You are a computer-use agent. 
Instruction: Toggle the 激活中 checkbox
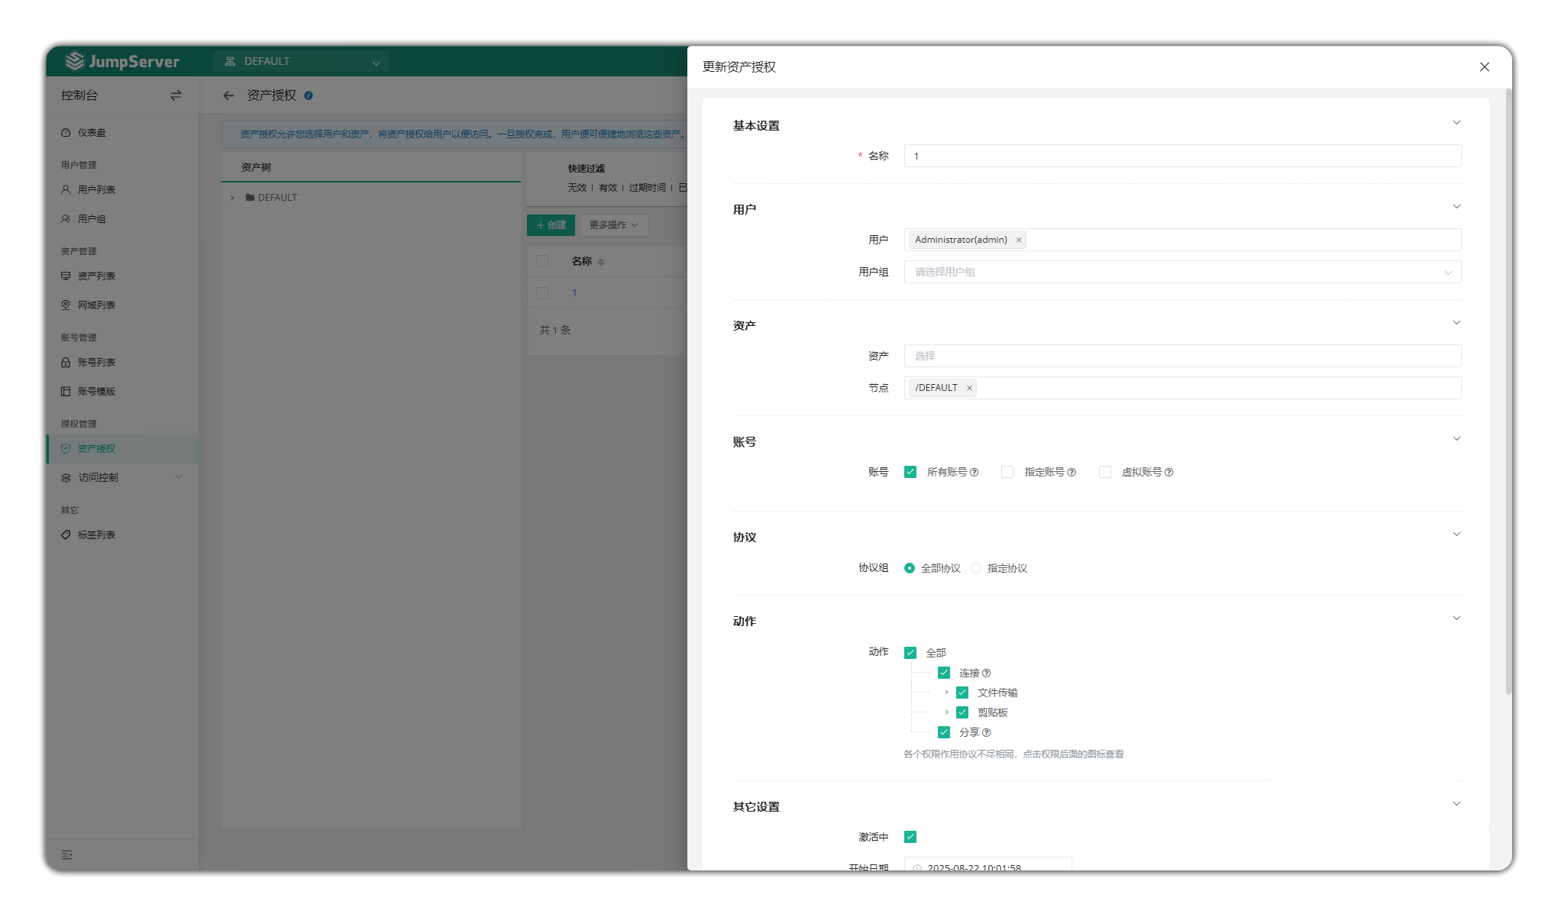[x=910, y=837]
